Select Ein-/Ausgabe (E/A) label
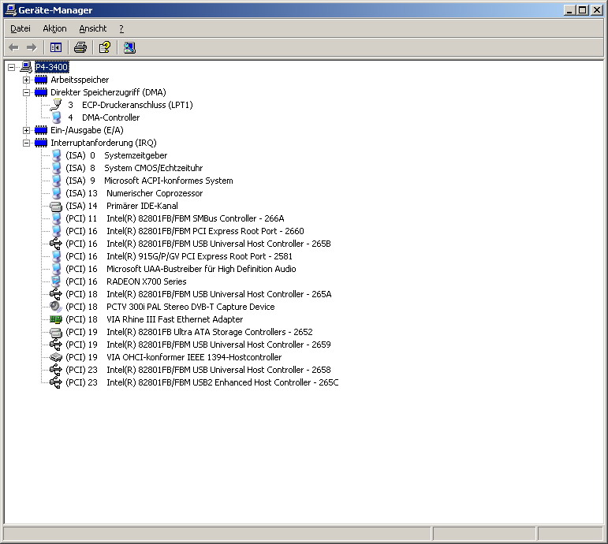Image resolution: width=608 pixels, height=544 pixels. pyautogui.click(x=87, y=130)
